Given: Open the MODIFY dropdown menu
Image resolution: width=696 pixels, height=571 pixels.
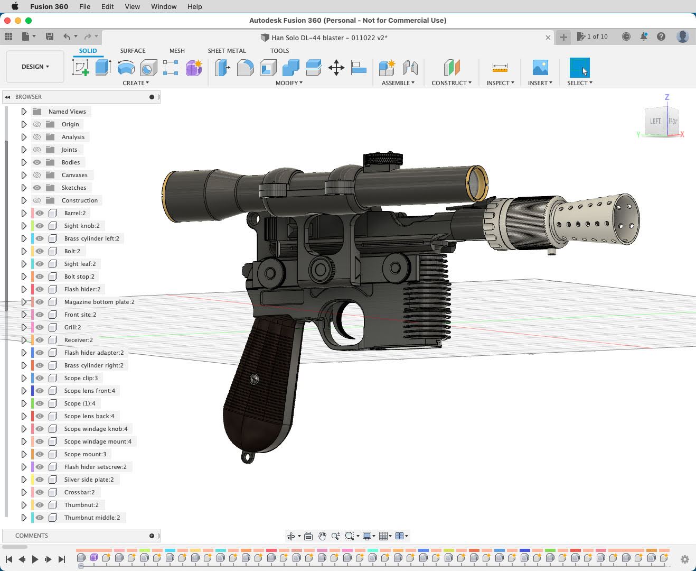Looking at the screenshot, I should click(289, 83).
